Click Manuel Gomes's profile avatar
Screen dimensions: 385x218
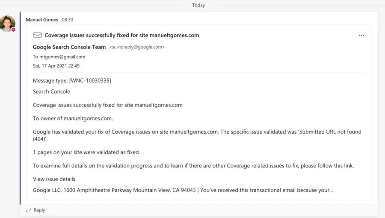point(7,23)
